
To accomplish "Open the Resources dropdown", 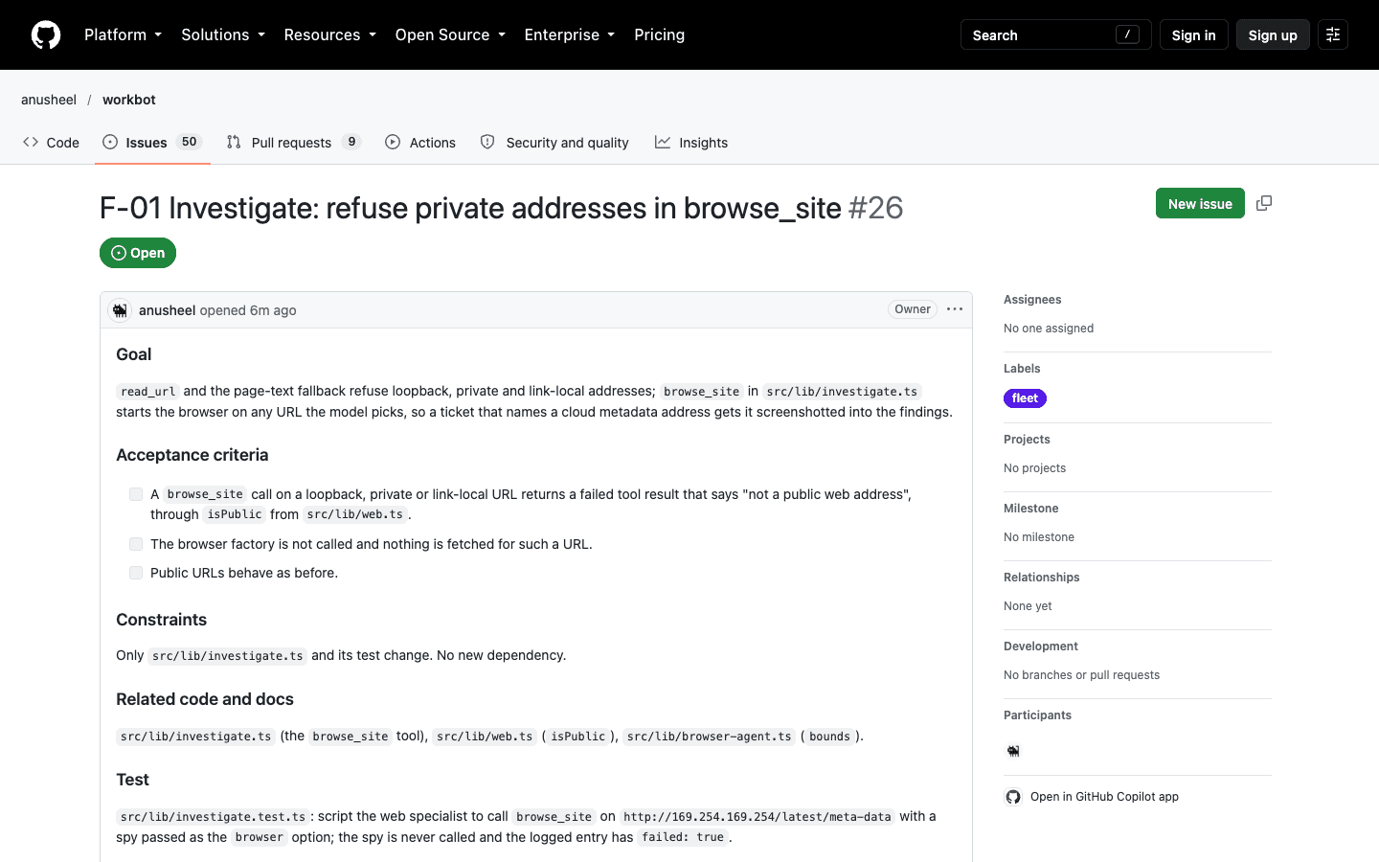I will coord(330,34).
